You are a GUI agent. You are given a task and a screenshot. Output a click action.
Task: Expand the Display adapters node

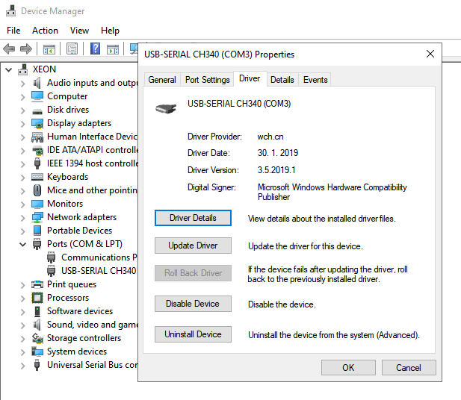23,124
